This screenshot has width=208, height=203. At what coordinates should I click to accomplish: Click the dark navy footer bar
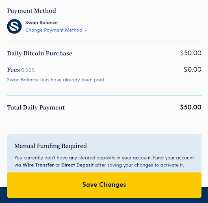click(x=104, y=201)
